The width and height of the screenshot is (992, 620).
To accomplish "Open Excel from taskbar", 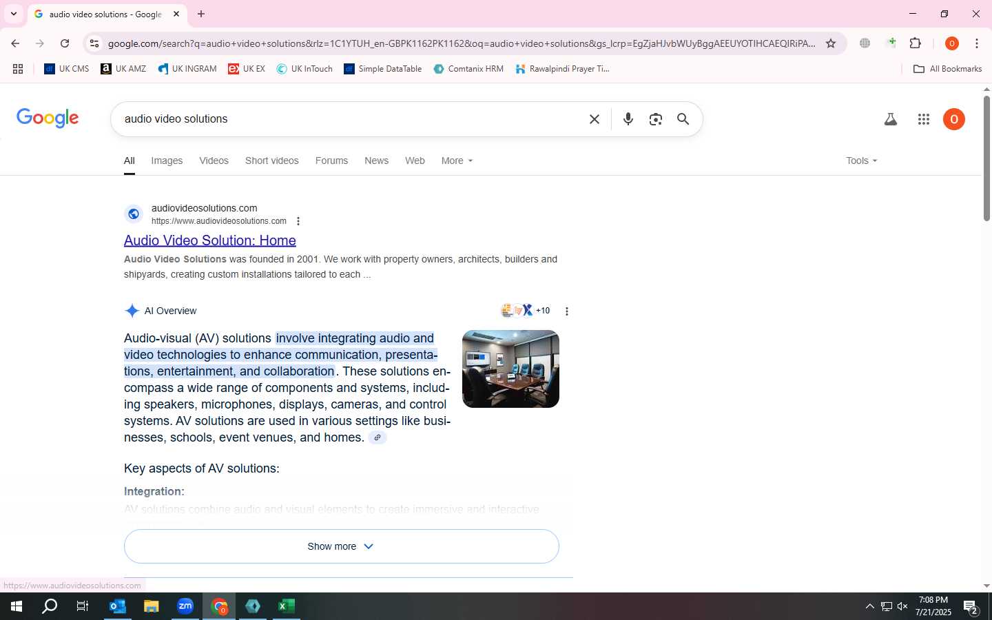I will [287, 606].
